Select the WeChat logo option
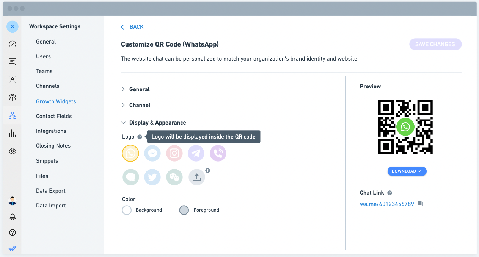 click(x=174, y=177)
